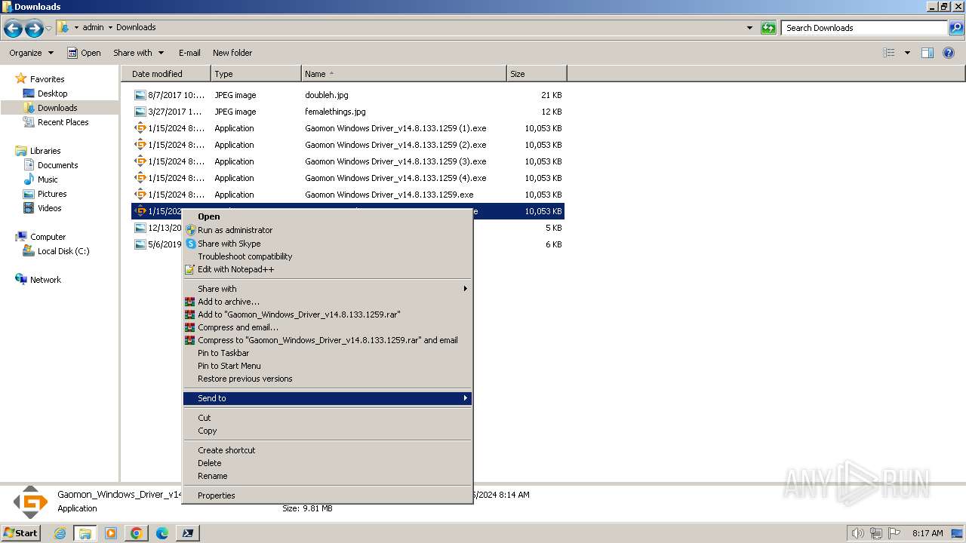This screenshot has height=543, width=966.
Task: Open Local Disk (C:)
Action: click(x=63, y=251)
